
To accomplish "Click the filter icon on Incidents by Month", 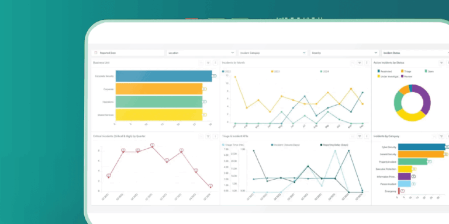I will [x=360, y=63].
